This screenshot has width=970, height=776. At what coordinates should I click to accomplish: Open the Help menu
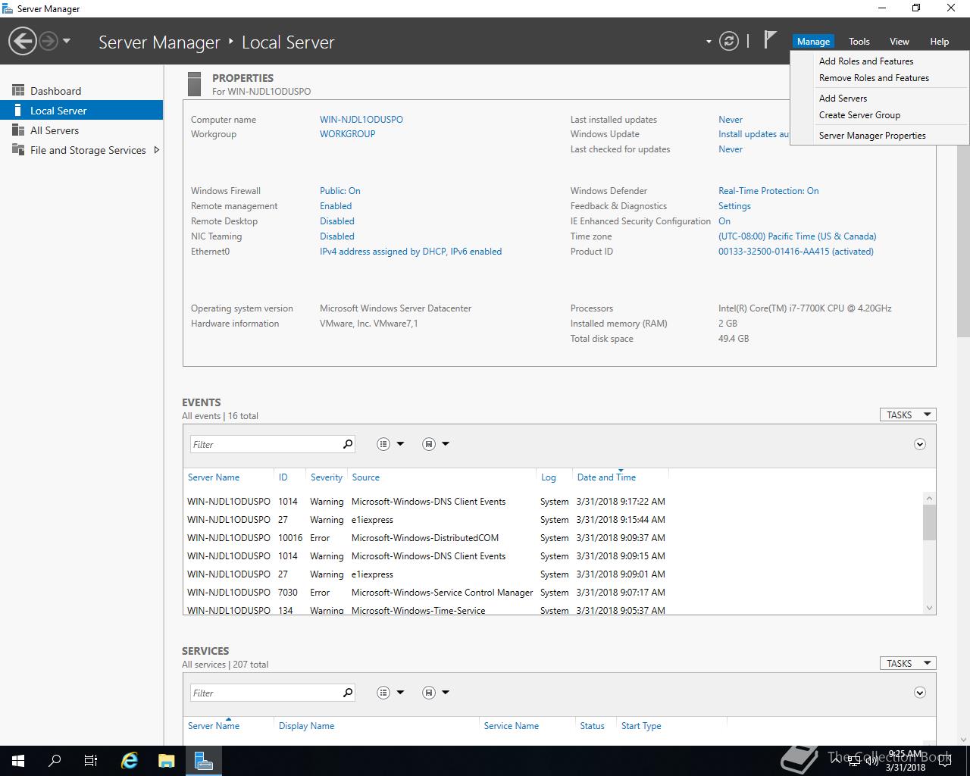940,42
